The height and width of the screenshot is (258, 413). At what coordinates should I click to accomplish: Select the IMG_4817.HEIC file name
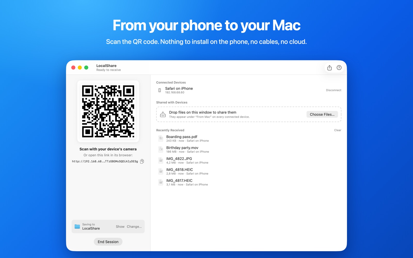[x=179, y=181]
